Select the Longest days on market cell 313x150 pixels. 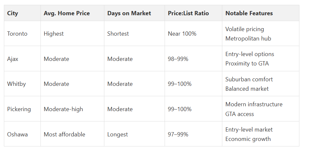coord(117,134)
